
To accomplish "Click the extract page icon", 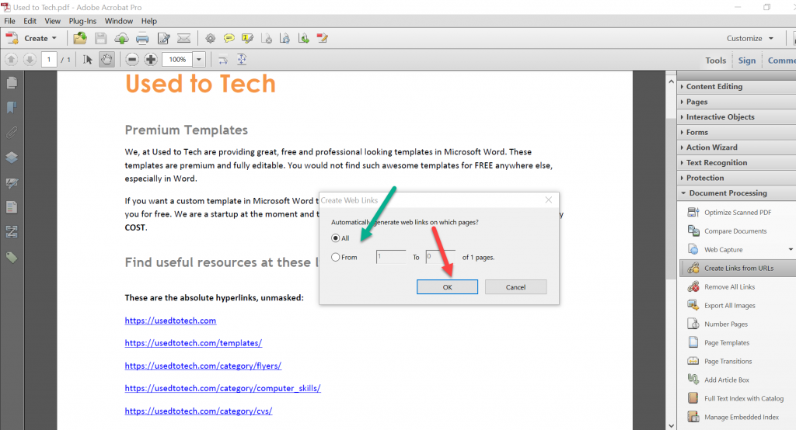I will [x=304, y=38].
